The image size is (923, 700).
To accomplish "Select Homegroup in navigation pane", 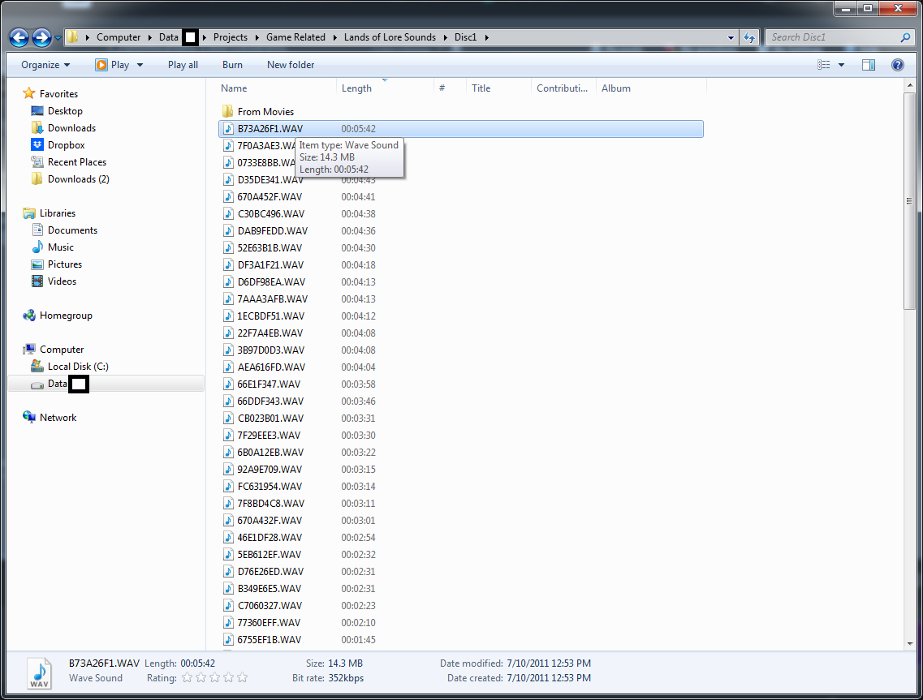I will tap(65, 316).
